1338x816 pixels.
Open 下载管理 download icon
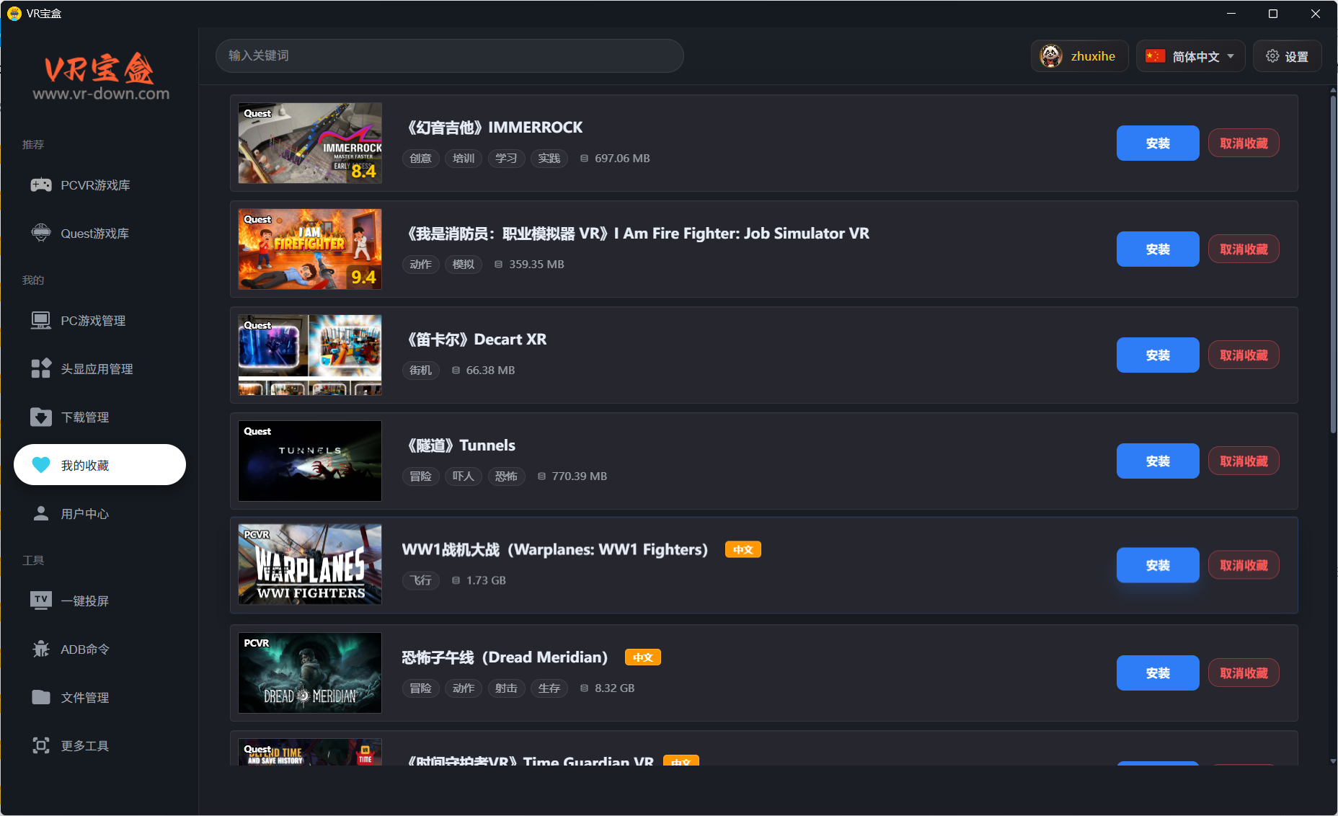tap(41, 417)
